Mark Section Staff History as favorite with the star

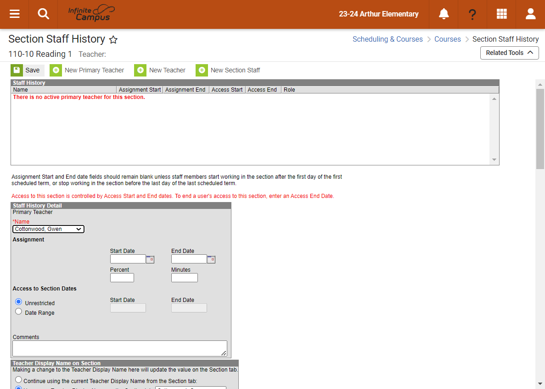click(x=113, y=39)
